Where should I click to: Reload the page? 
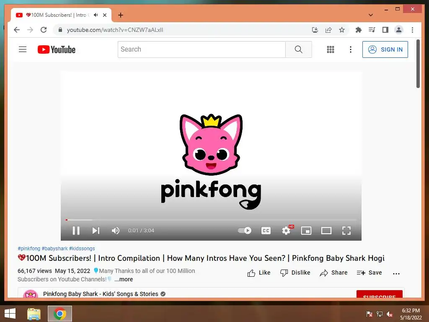pyautogui.click(x=44, y=30)
